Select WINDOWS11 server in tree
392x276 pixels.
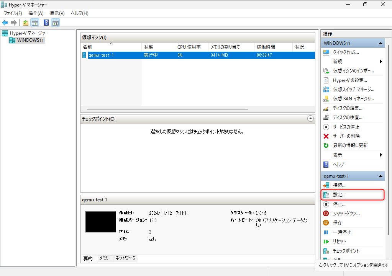30,40
